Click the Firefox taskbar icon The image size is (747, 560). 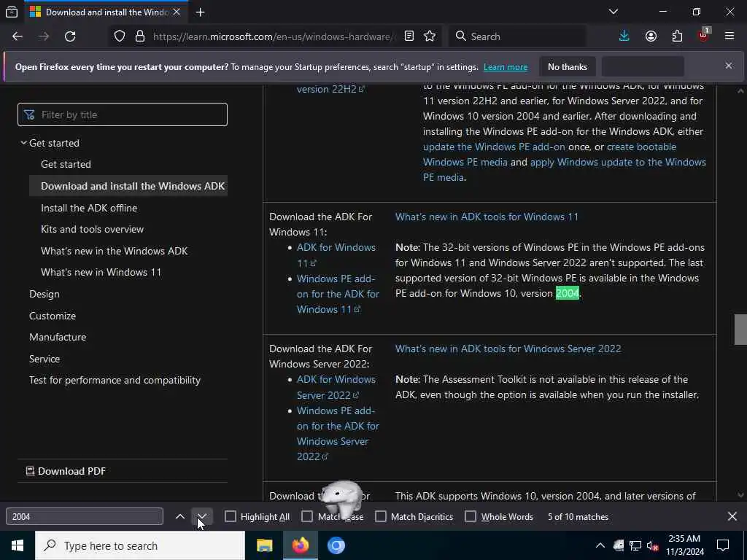pyautogui.click(x=300, y=545)
